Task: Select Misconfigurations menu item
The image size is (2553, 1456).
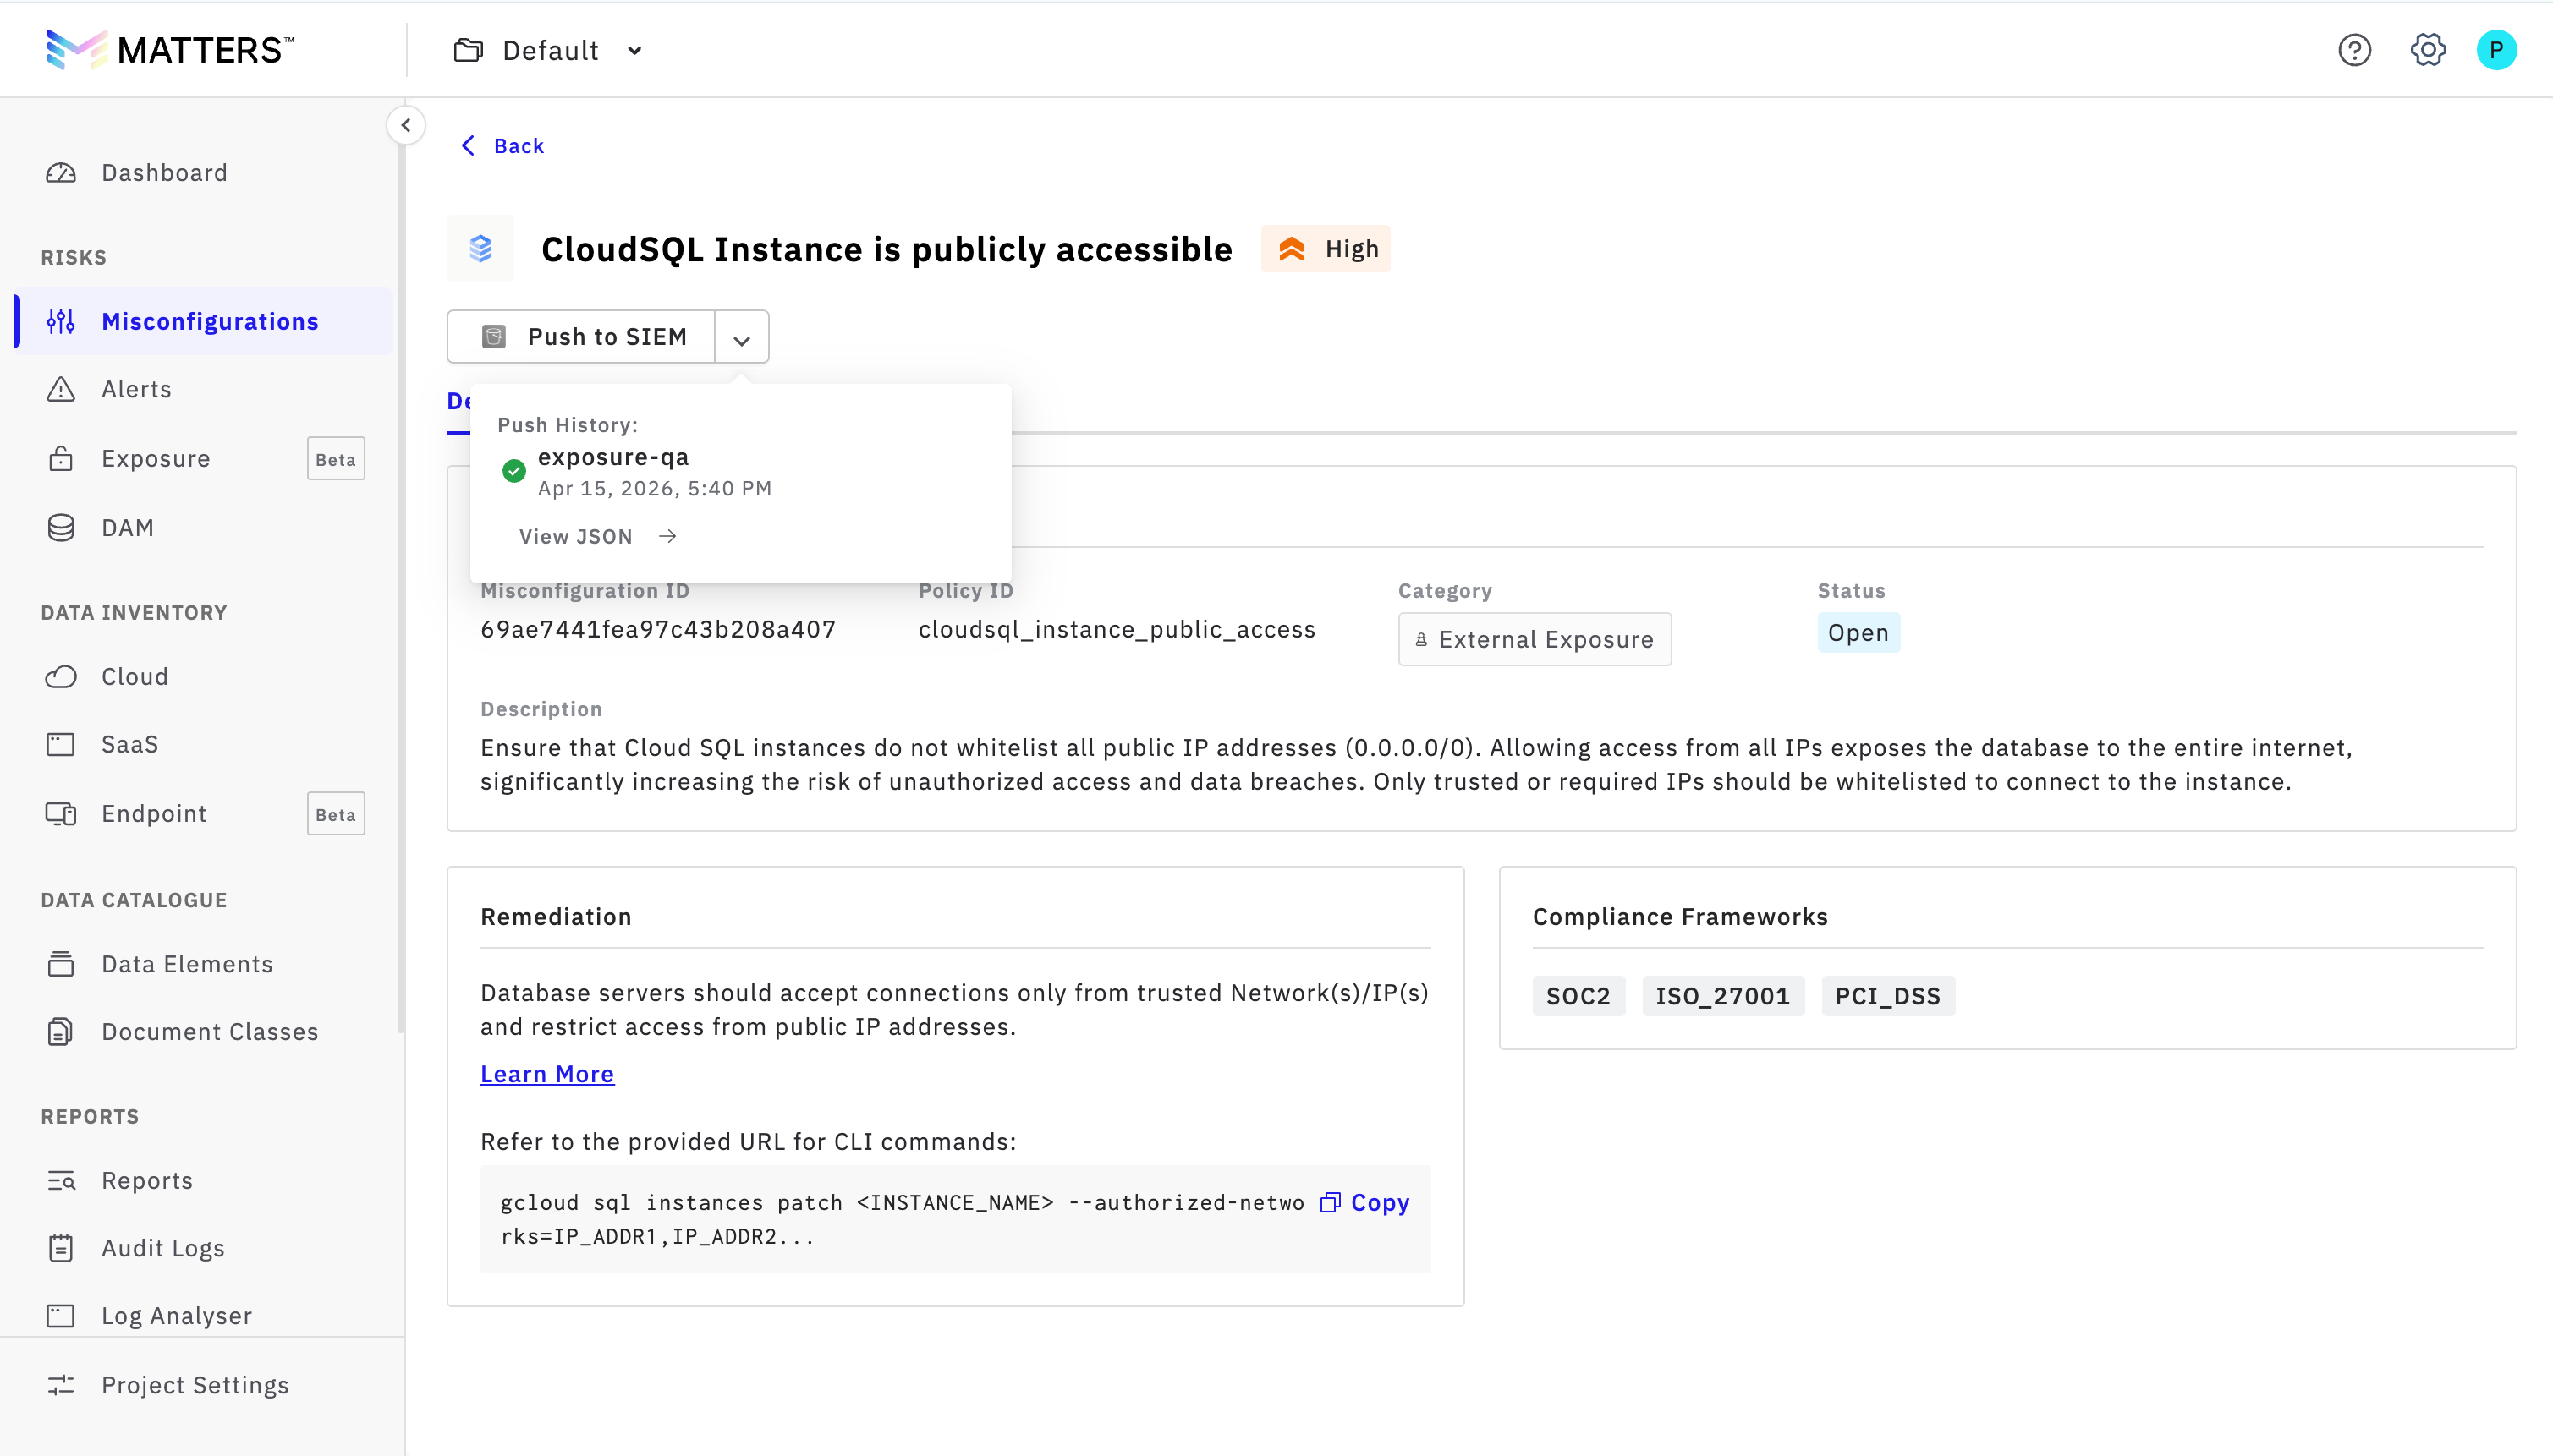Action: tap(209, 321)
